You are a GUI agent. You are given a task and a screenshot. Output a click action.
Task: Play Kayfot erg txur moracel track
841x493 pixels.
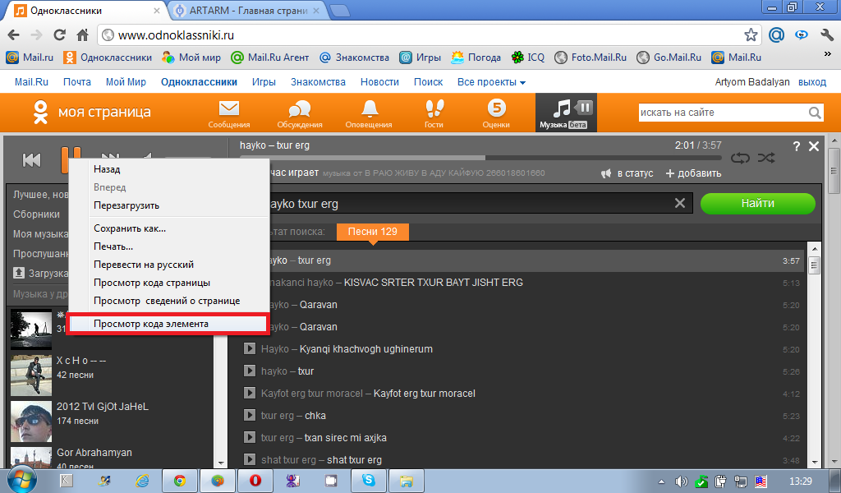(249, 394)
